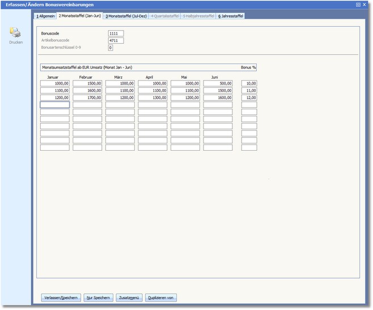
Task: Select the Artikelbonuscode field with 4711
Action: coord(116,41)
